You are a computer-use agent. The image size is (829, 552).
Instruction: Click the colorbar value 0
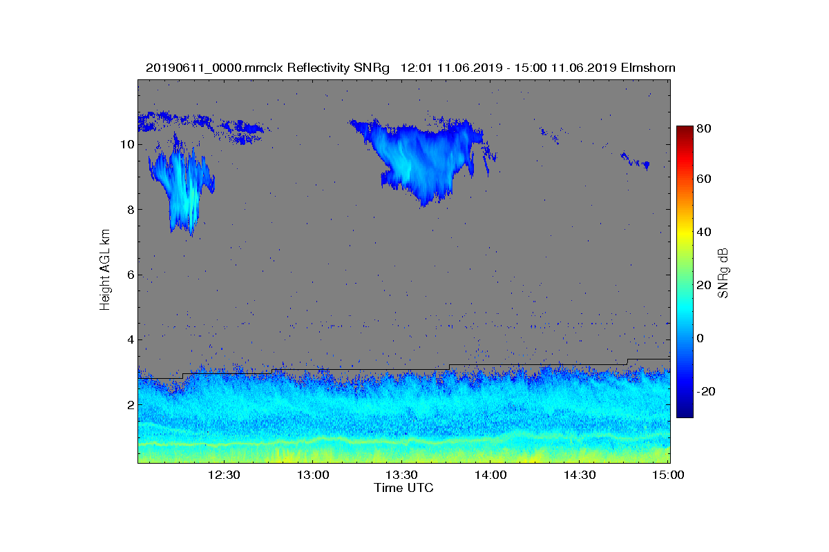point(701,338)
